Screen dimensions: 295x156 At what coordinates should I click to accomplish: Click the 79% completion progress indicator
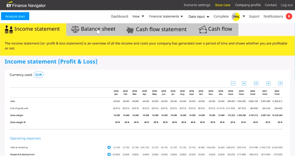236,17
